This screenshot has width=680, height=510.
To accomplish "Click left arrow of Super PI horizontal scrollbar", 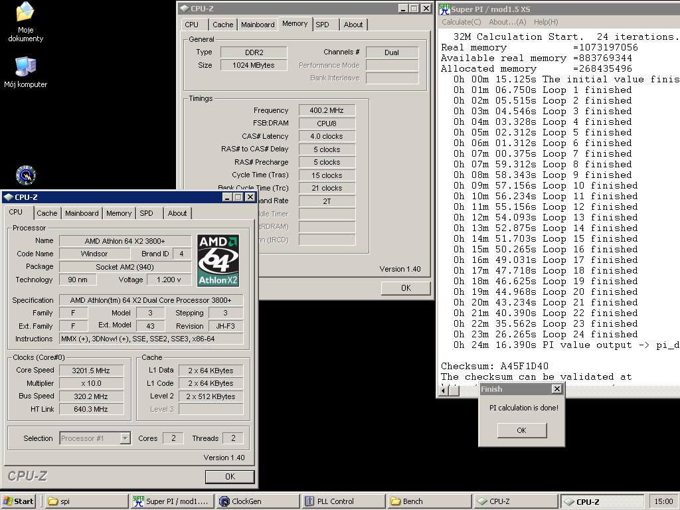I will point(443,390).
